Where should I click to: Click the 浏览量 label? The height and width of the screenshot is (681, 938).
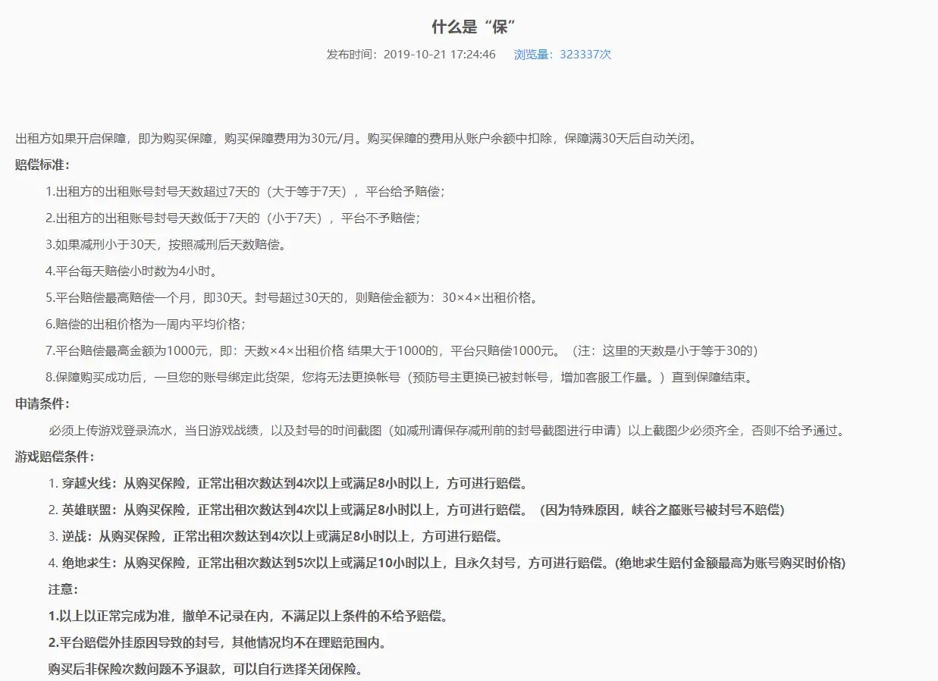point(532,54)
